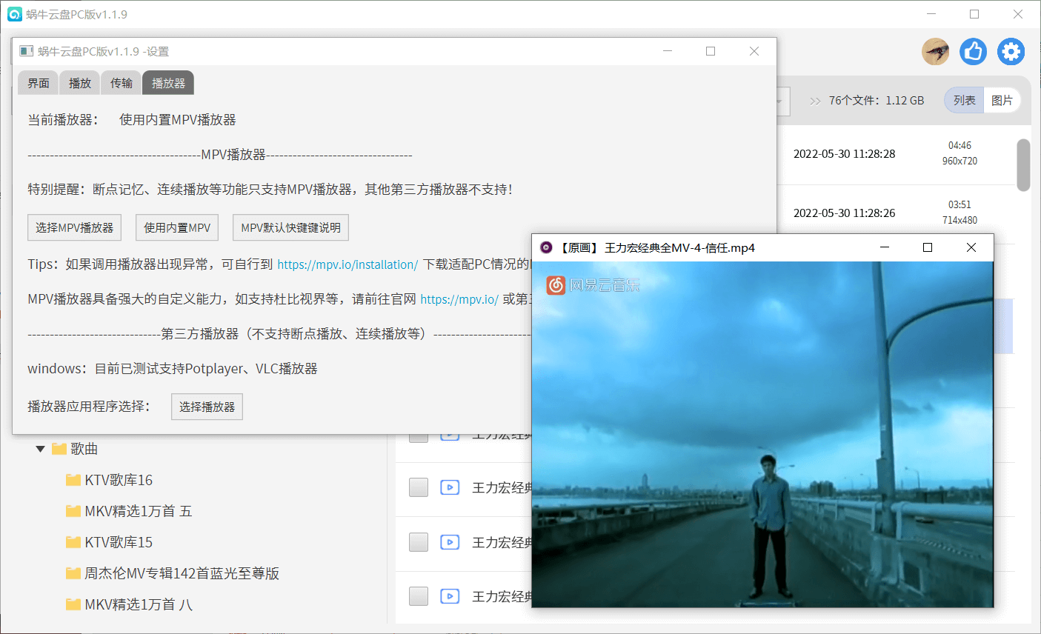This screenshot has height=634, width=1041.
Task: Click the play icon in the bottom file row
Action: (450, 596)
